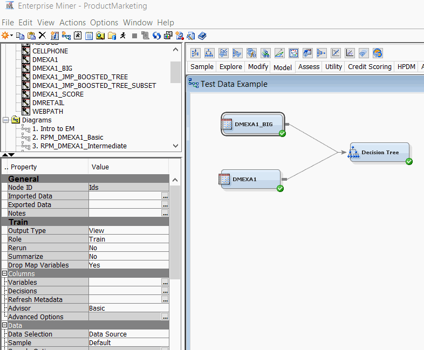Click the blue Update arrows toolbar icon
424x350 pixels.
tap(156, 36)
